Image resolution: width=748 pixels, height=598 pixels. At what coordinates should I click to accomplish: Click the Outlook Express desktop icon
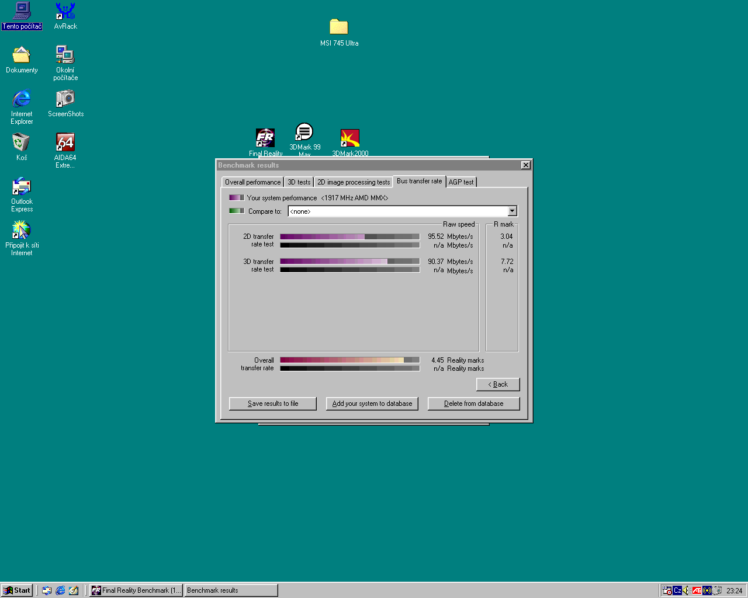coord(22,187)
